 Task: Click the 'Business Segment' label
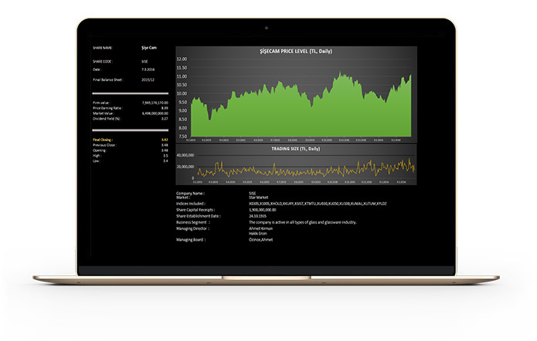(x=193, y=222)
